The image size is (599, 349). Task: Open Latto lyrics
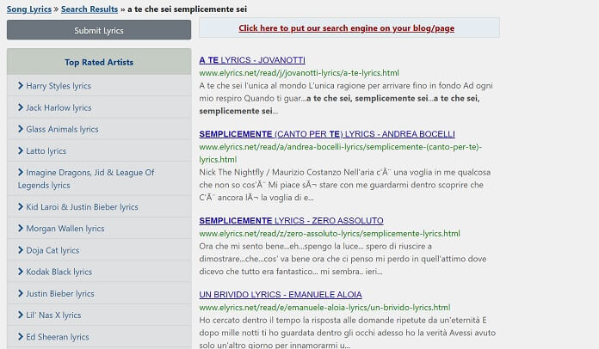point(46,151)
